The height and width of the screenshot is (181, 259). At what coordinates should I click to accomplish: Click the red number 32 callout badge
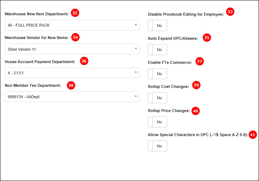click(75, 13)
